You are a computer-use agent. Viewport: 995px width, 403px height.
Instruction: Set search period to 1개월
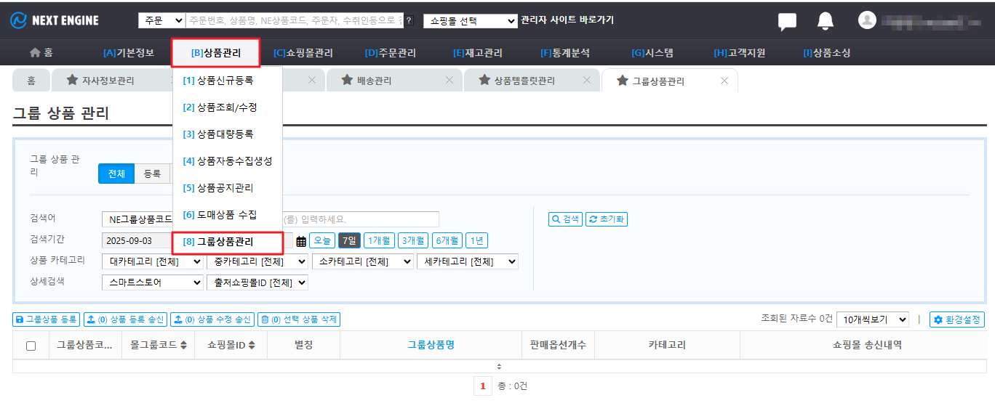pos(379,241)
